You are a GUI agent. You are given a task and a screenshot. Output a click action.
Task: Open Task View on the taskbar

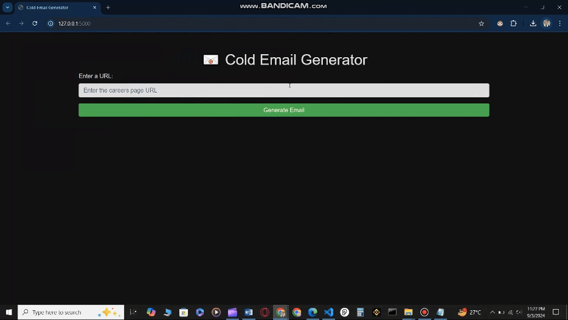tap(133, 312)
